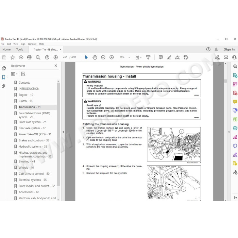Image resolution: width=238 pixels, height=238 pixels.
Task: Open notifications bell icon
Action: [216, 49]
